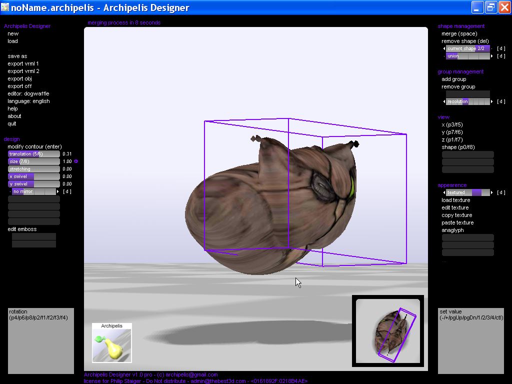Click the model preview thumbnail
The width and height of the screenshot is (512, 384).
[x=388, y=330]
